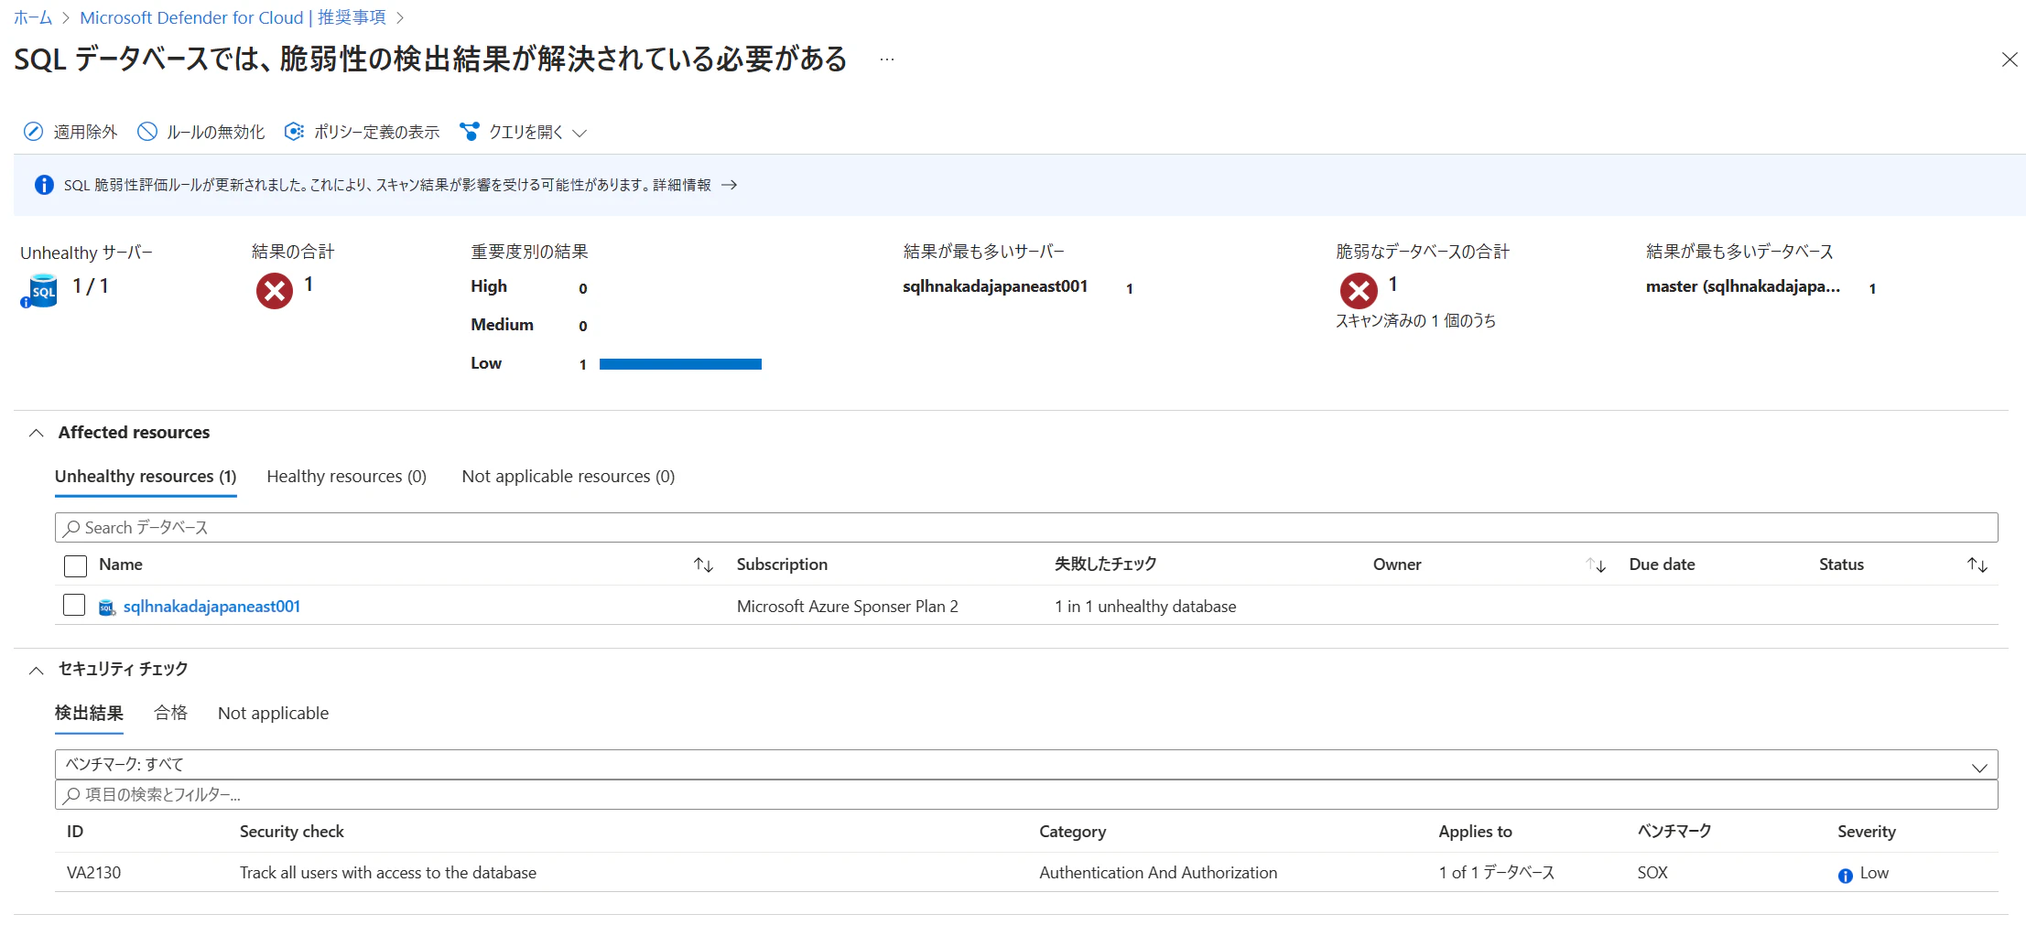Focus the 項目の検索とフィルター input field
This screenshot has height=925, width=2026.
click(1026, 795)
